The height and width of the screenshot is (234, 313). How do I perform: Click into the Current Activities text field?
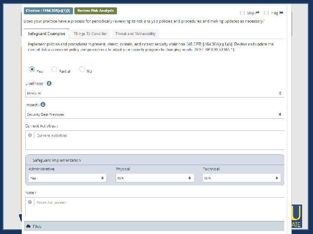point(155,140)
